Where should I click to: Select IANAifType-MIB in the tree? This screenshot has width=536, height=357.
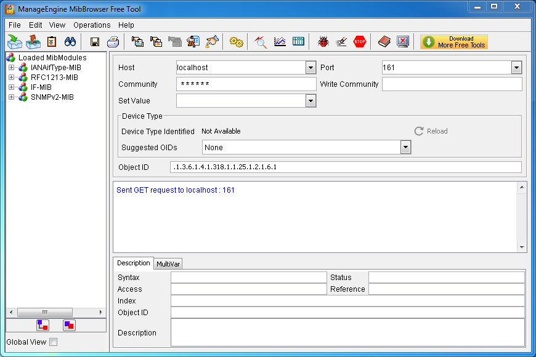55,68
